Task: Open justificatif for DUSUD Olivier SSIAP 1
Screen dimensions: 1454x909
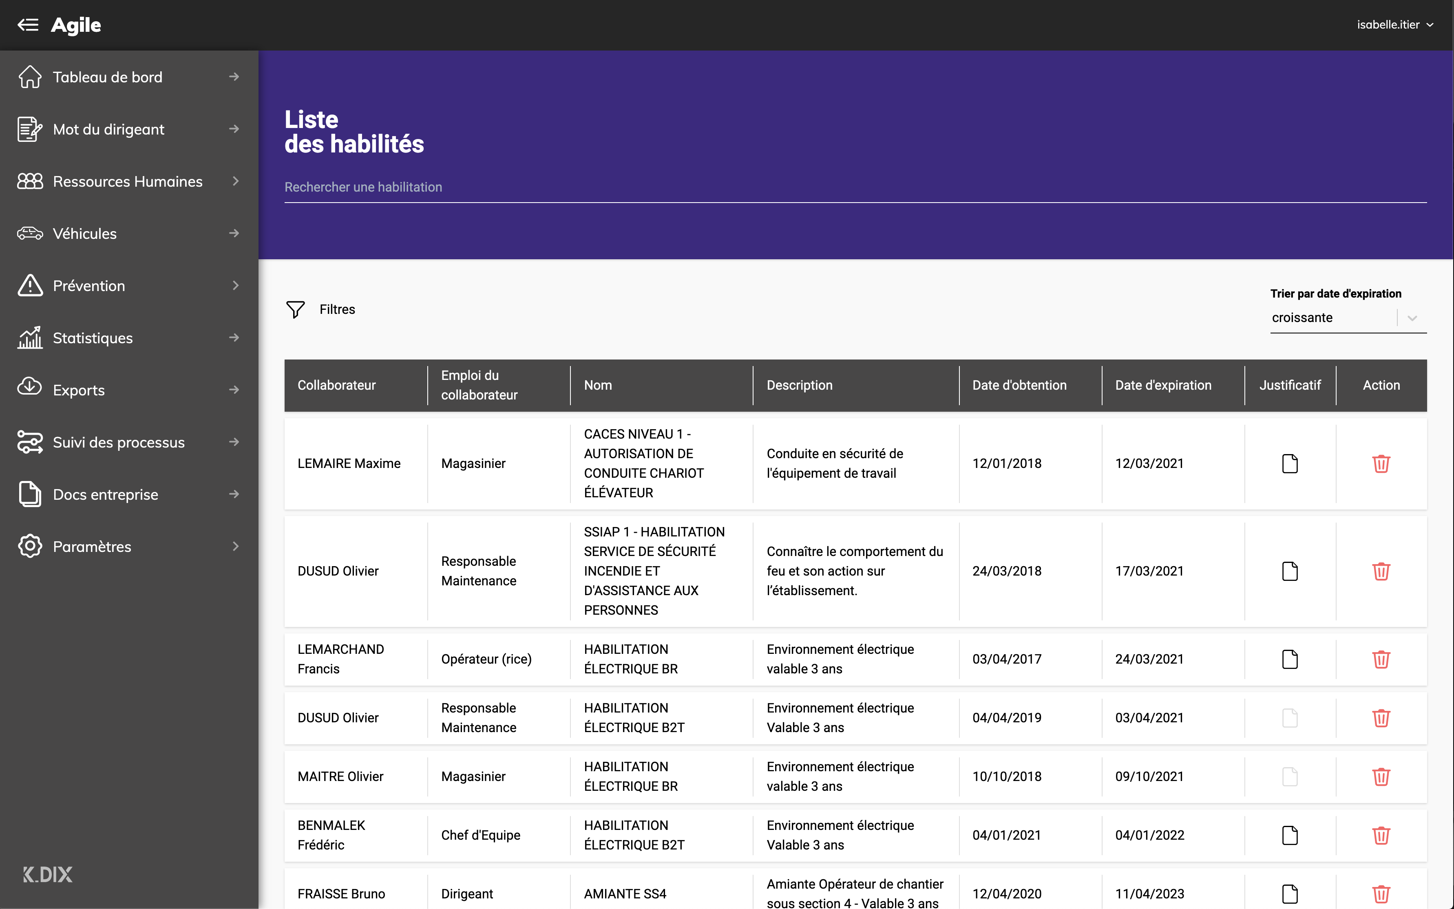Action: pyautogui.click(x=1290, y=571)
